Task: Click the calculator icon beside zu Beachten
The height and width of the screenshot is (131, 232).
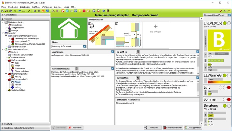Action: 137,77
